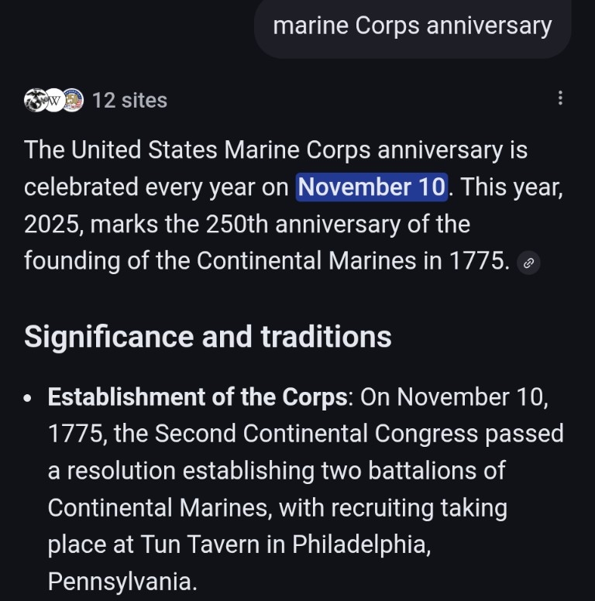This screenshot has height=601, width=595.
Task: Click the 250th anniversary seal source icon
Action: point(74,100)
